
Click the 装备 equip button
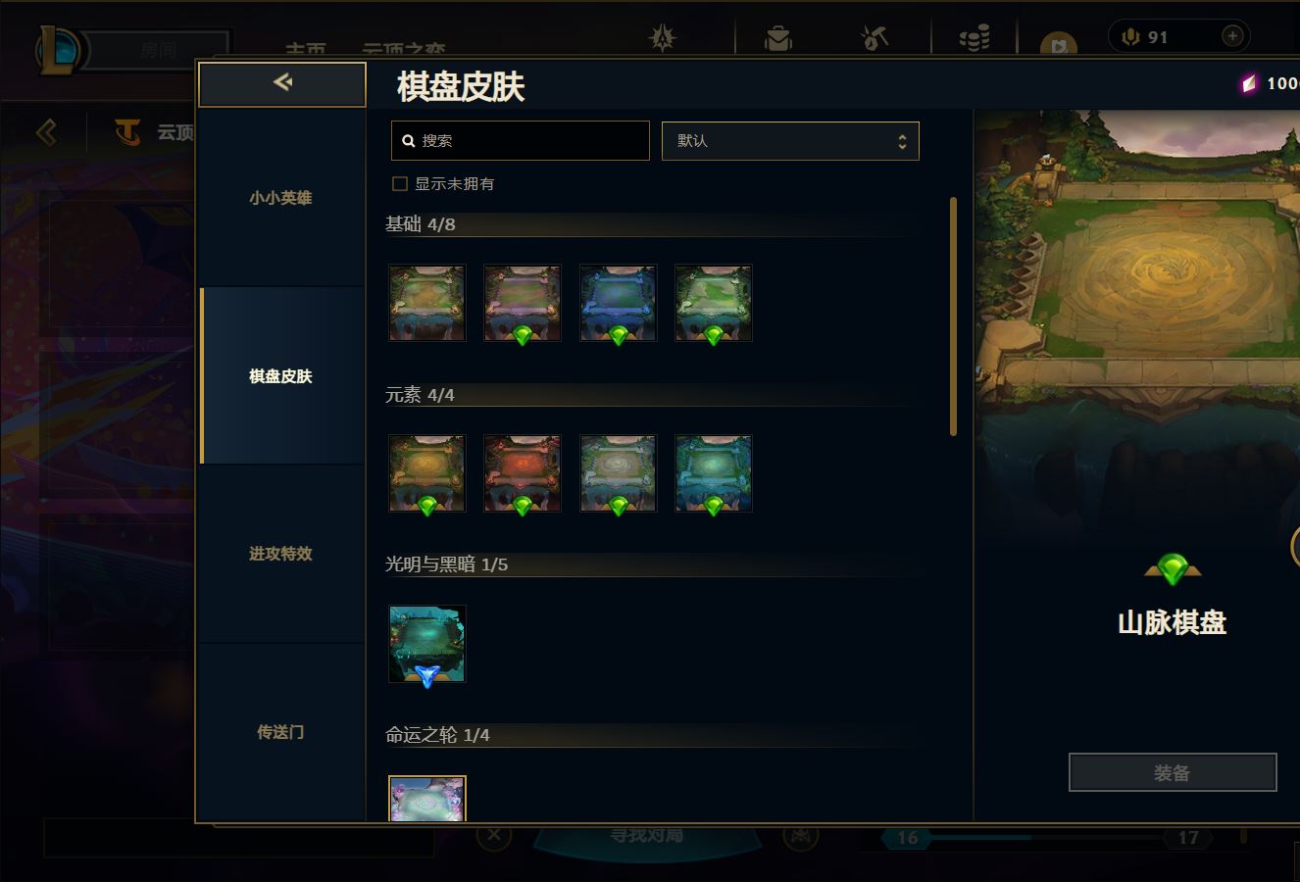(1173, 772)
